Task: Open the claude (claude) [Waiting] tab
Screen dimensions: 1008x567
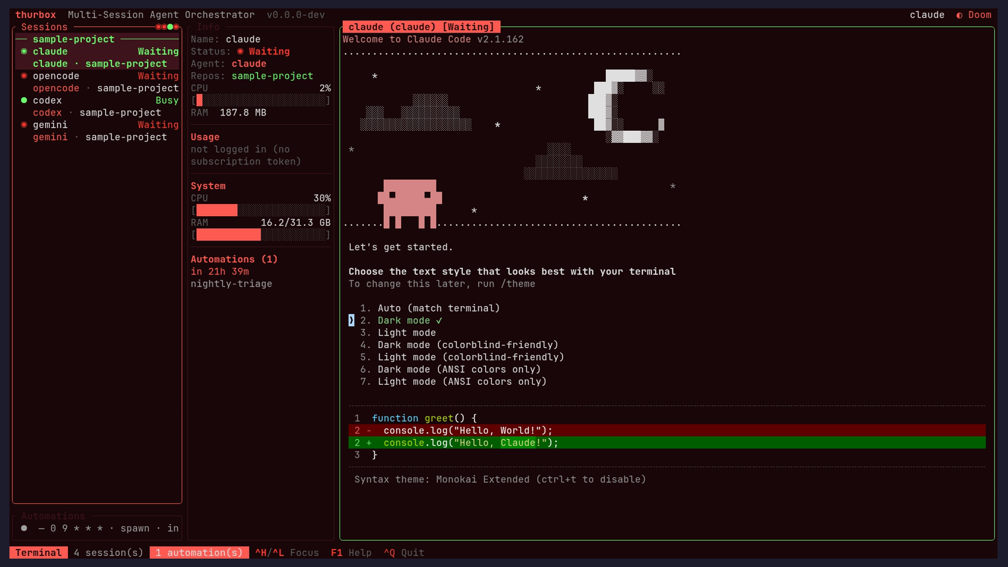Action: coord(421,27)
